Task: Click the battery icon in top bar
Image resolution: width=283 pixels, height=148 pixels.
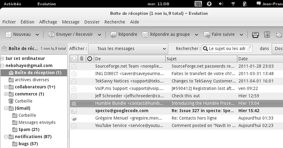Action: pos(245,4)
